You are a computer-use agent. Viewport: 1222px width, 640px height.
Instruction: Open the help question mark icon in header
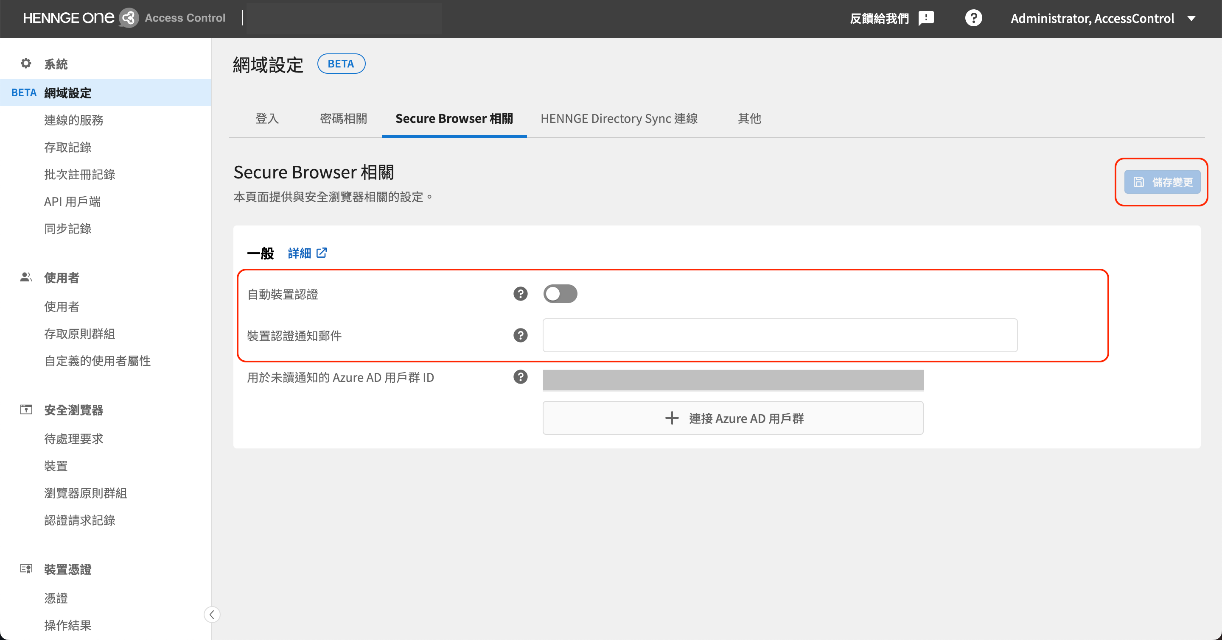pyautogui.click(x=973, y=18)
